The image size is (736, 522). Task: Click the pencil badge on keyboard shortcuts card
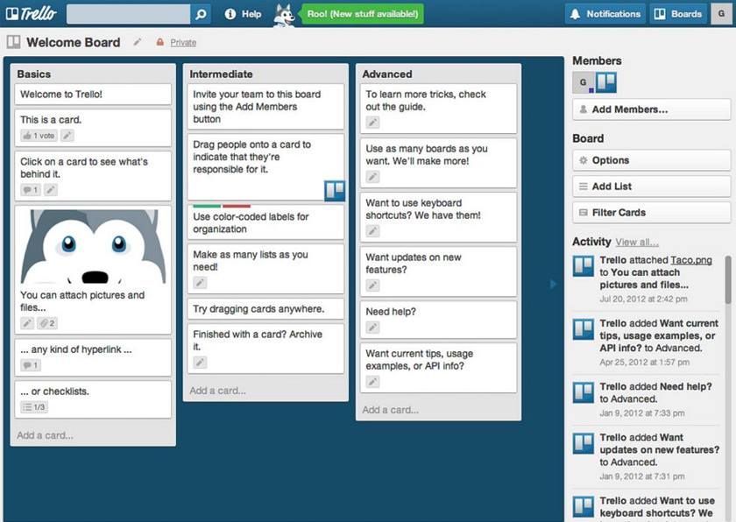[372, 231]
